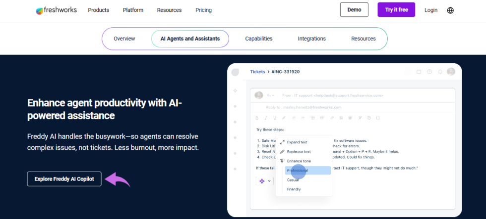Image resolution: width=486 pixels, height=219 pixels.
Task: Toggle italic formatting in reply editor
Action: click(x=266, y=118)
